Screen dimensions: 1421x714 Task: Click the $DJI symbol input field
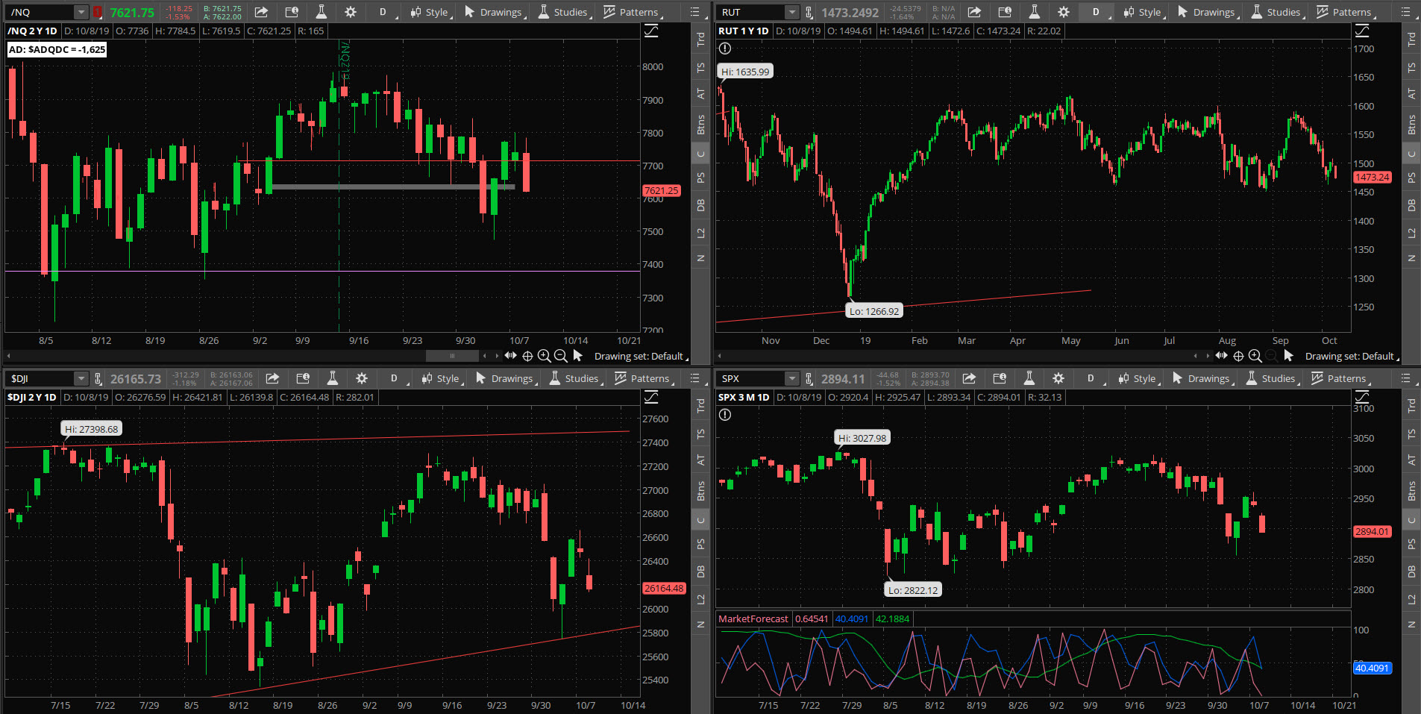coord(40,378)
